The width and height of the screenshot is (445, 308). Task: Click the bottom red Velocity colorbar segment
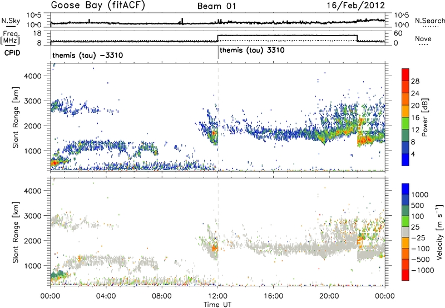click(x=406, y=275)
